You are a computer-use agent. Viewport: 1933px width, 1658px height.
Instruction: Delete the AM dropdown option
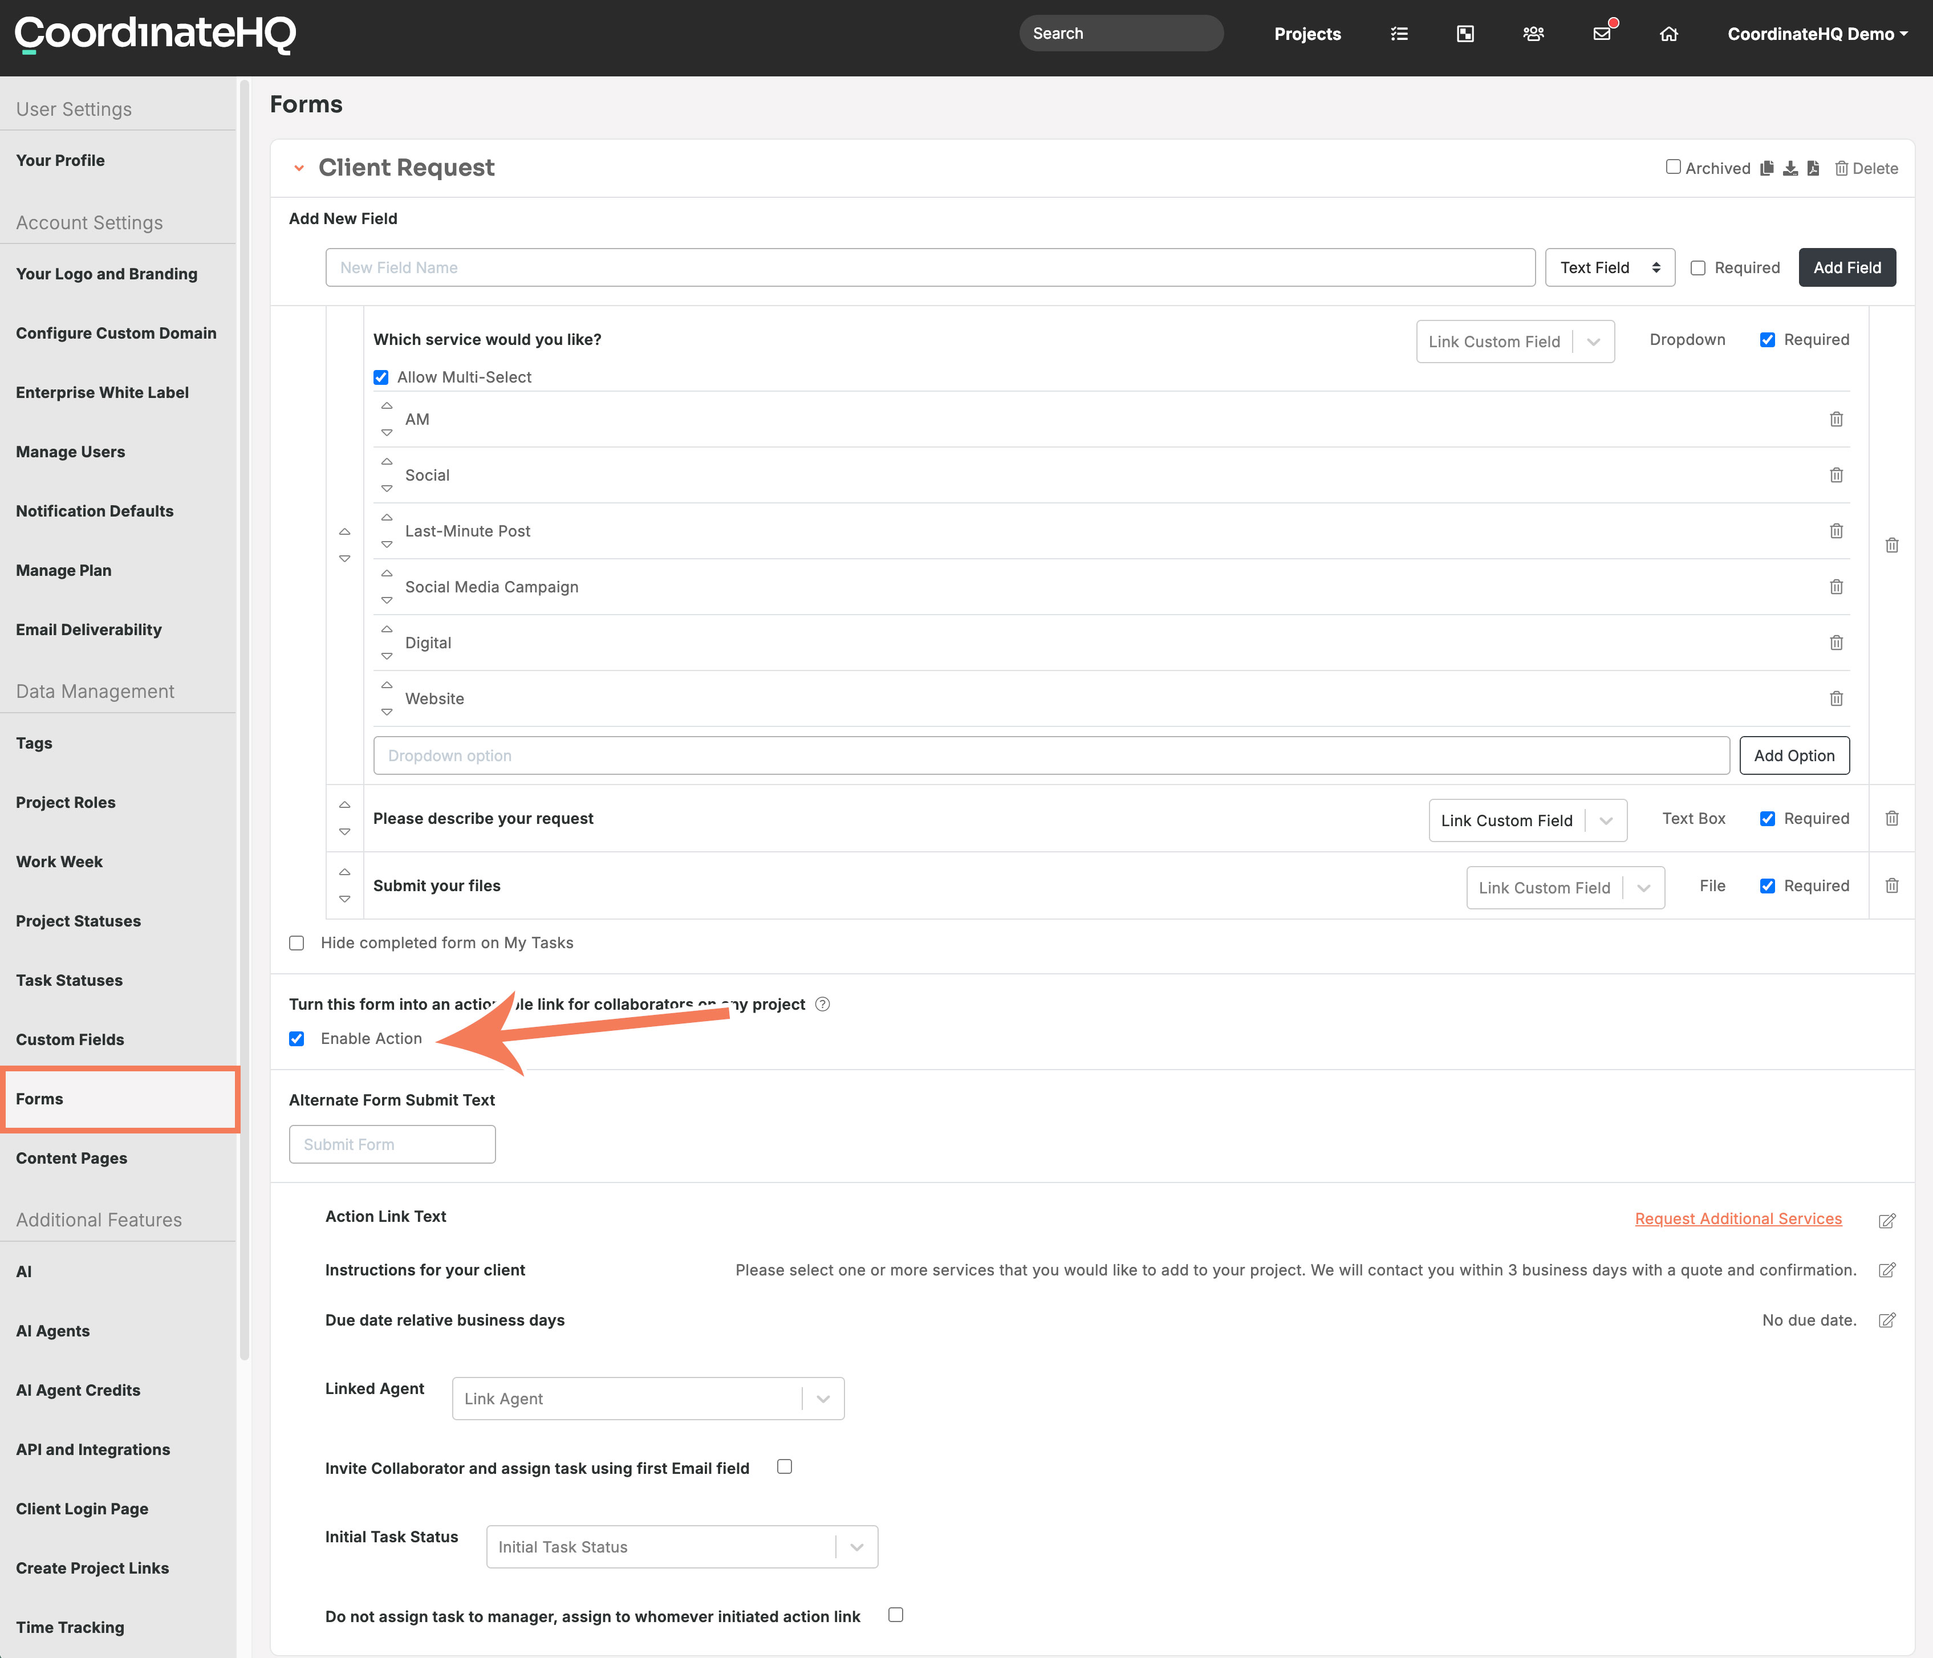click(1836, 419)
